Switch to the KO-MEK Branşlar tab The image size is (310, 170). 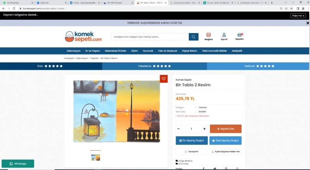coord(118,3)
